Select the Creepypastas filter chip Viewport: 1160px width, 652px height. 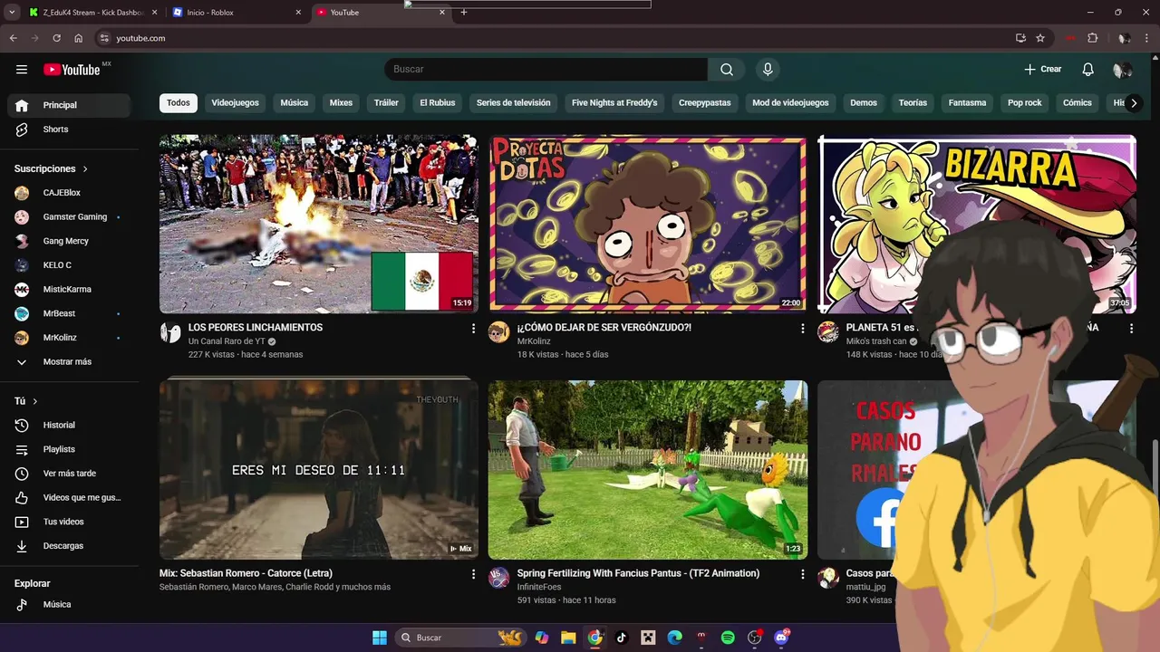click(x=705, y=103)
